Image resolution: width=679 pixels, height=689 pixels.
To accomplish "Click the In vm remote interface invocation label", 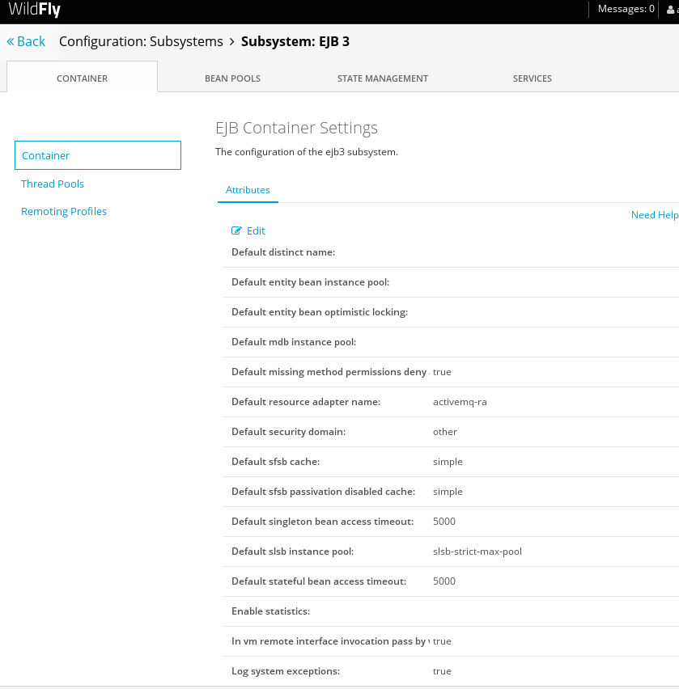I will (330, 640).
